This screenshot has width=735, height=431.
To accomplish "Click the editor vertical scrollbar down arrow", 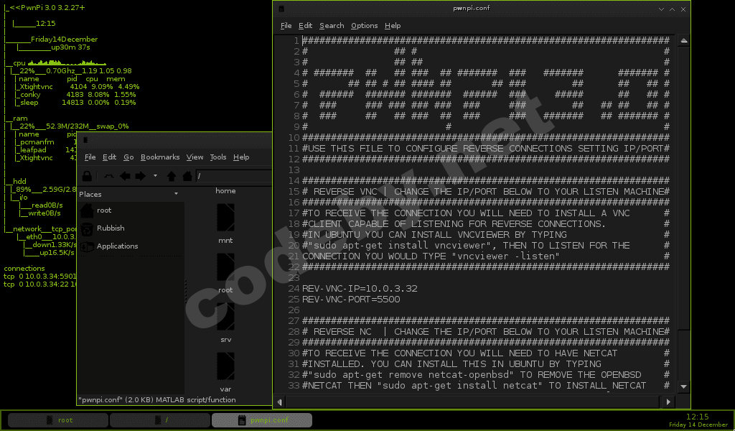I will [684, 386].
